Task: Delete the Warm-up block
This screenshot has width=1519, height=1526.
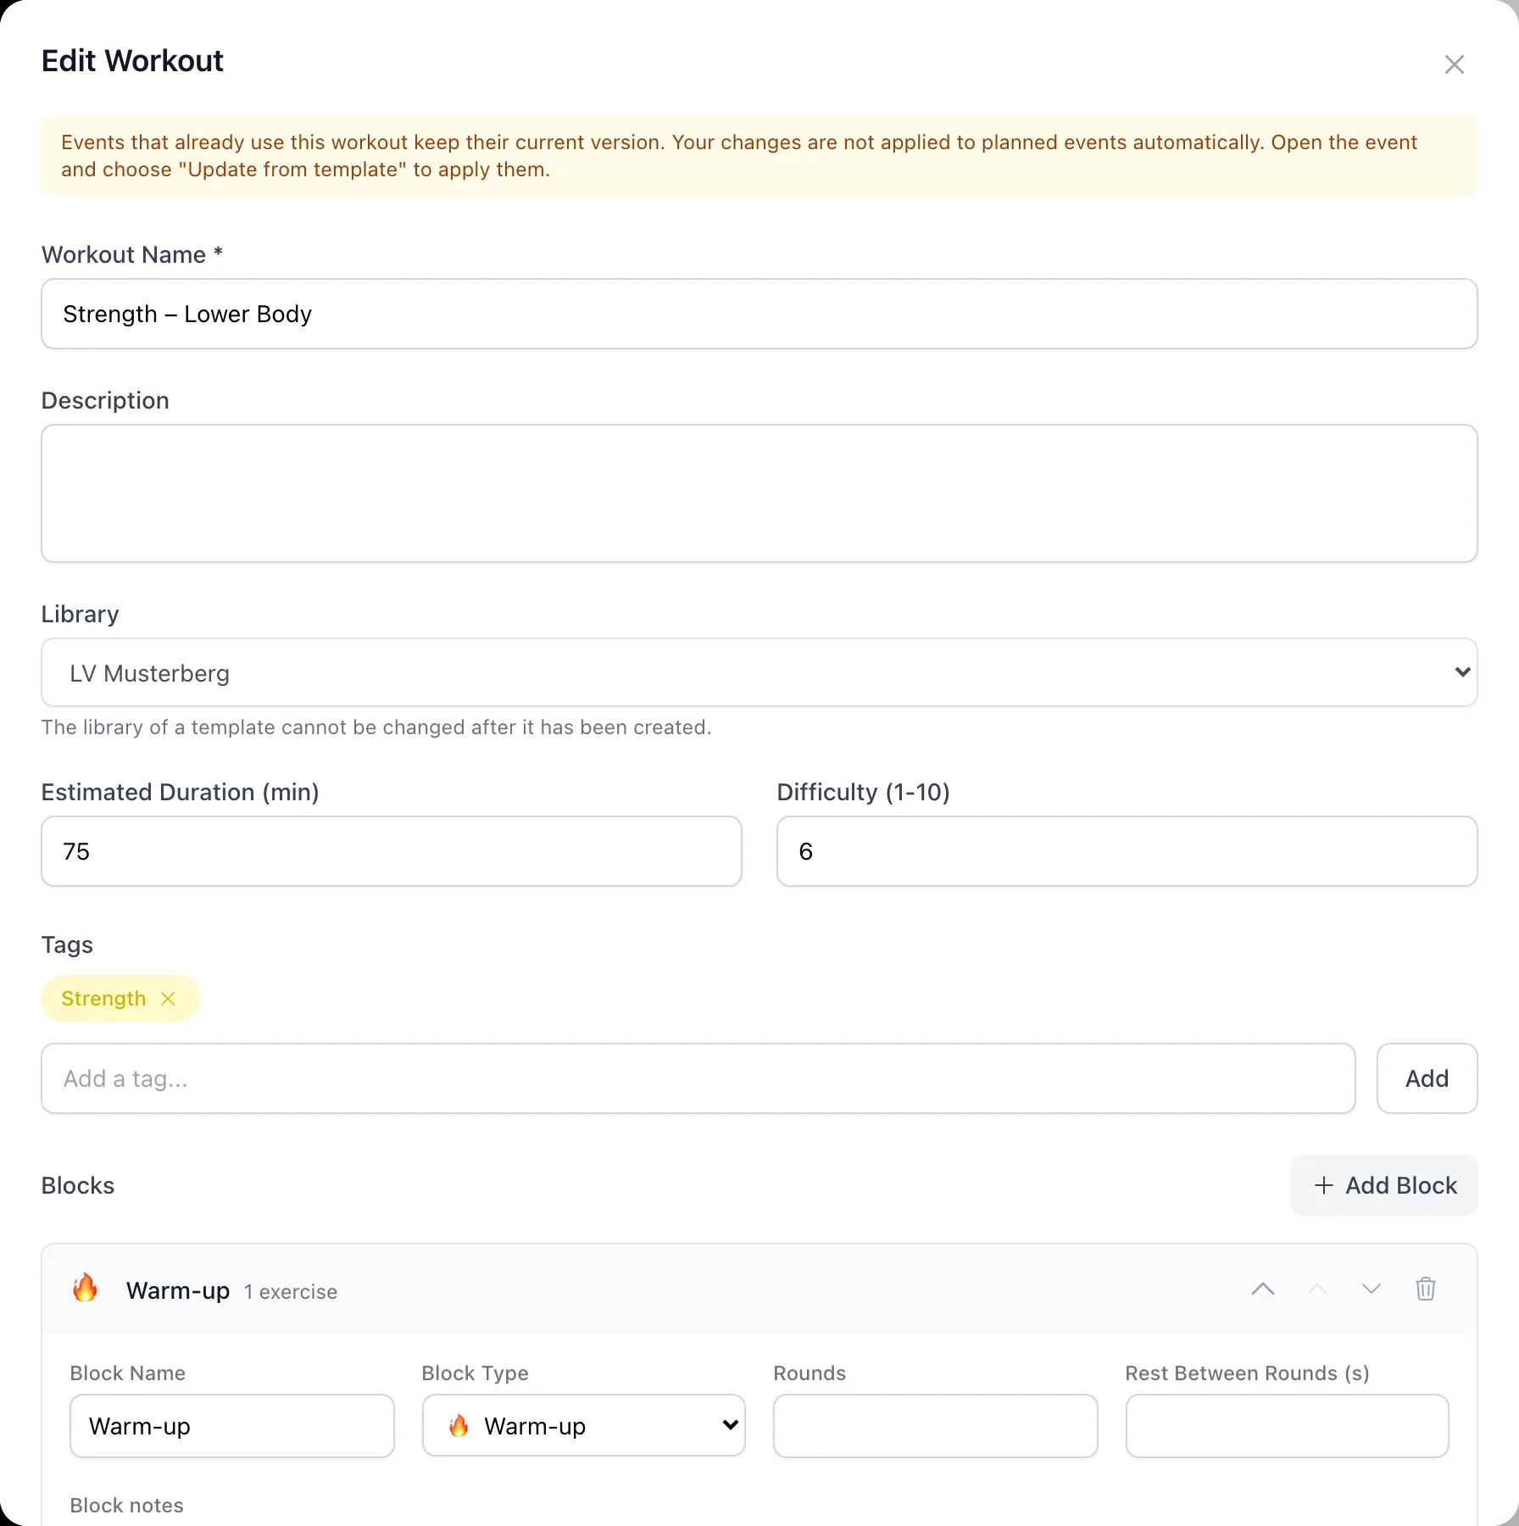Action: click(x=1426, y=1289)
